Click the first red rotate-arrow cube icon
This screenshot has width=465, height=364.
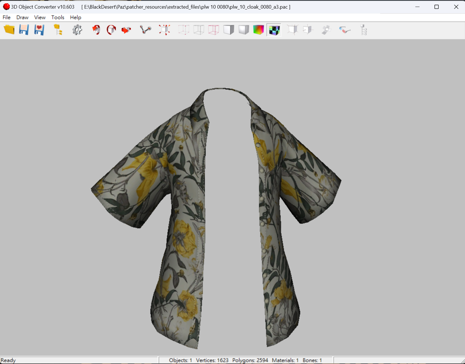(x=96, y=30)
